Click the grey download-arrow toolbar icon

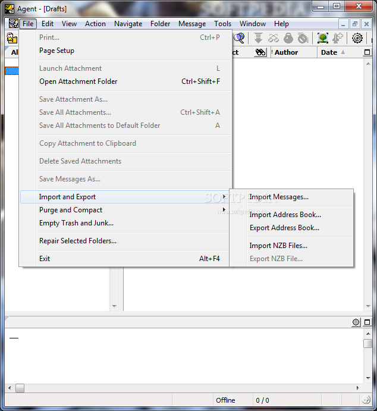point(258,38)
